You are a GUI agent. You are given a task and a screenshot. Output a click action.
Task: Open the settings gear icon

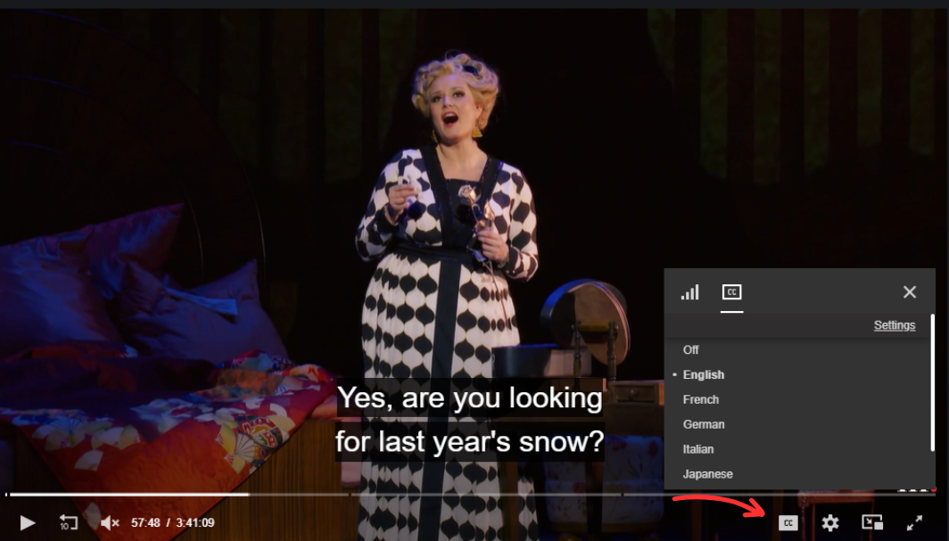829,523
